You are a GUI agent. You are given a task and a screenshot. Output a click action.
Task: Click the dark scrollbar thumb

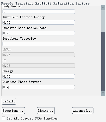[x=103, y=62]
